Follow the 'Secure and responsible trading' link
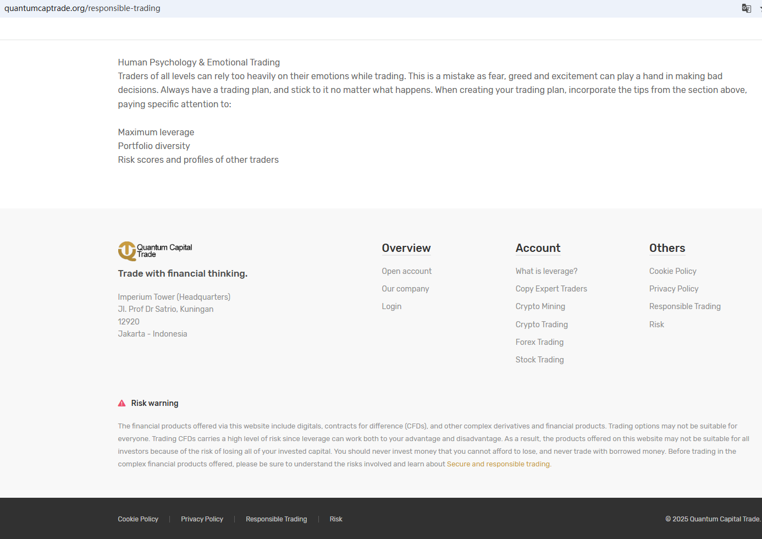 tap(498, 464)
